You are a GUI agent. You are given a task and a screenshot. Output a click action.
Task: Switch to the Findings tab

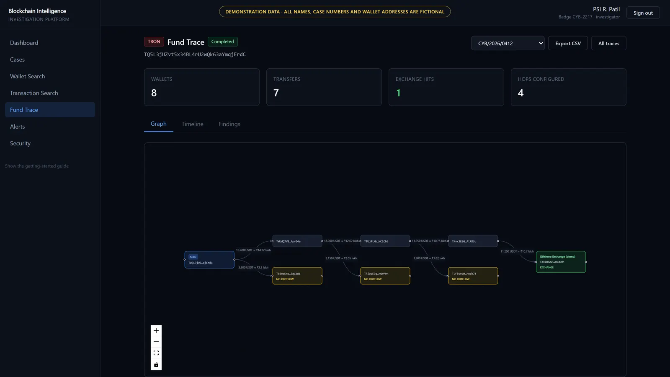229,124
